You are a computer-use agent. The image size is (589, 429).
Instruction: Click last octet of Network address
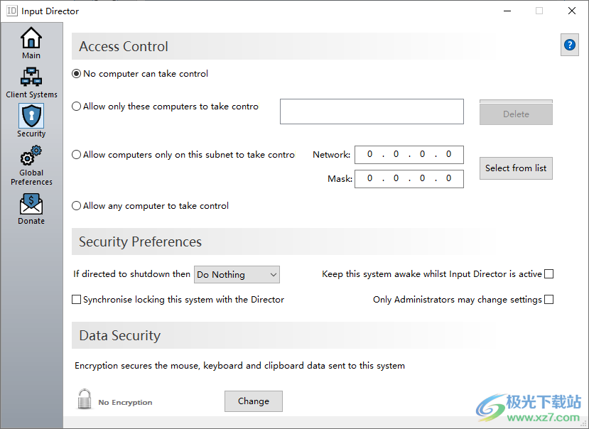(448, 154)
